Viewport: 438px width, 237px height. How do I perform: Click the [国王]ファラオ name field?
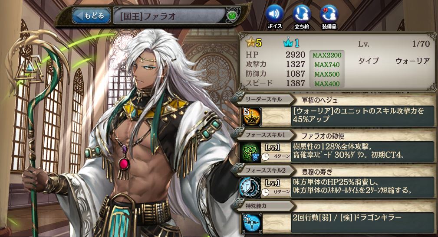point(170,16)
